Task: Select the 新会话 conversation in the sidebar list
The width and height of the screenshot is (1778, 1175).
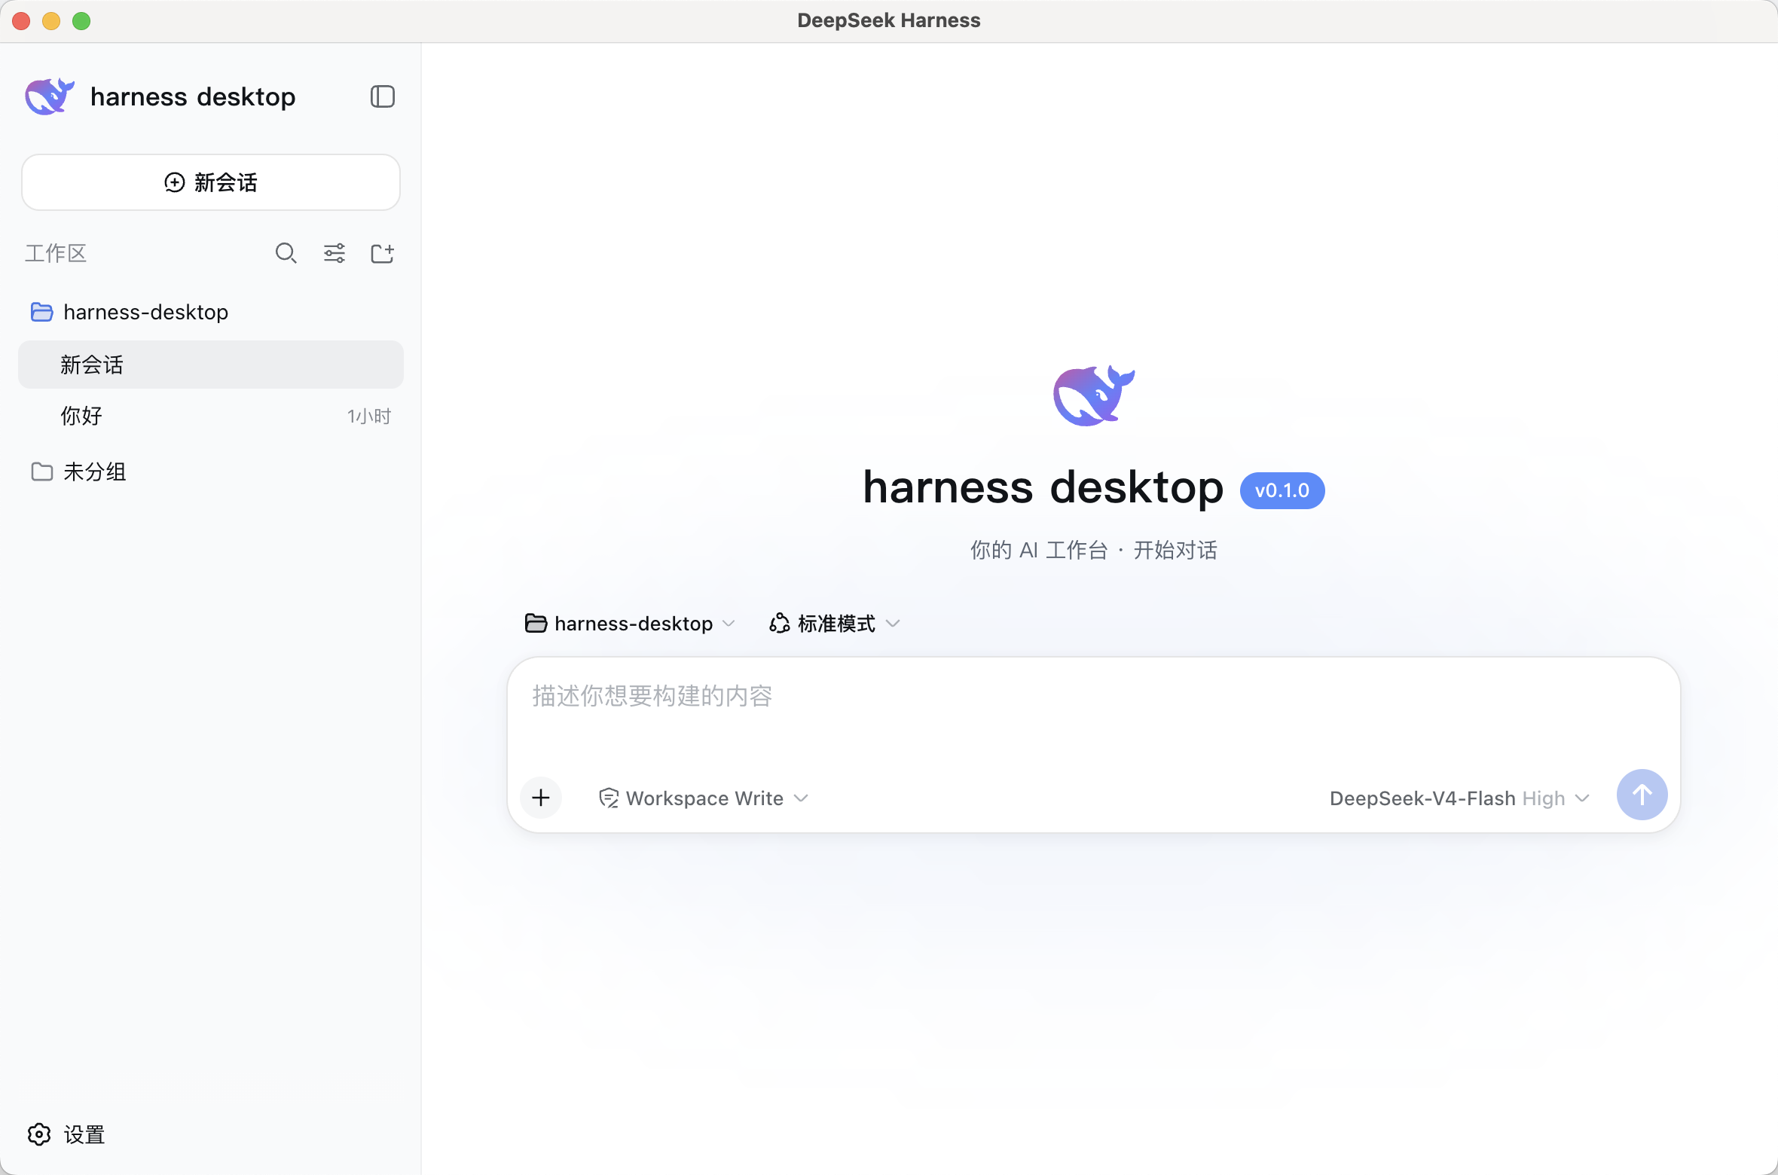Action: (x=211, y=365)
